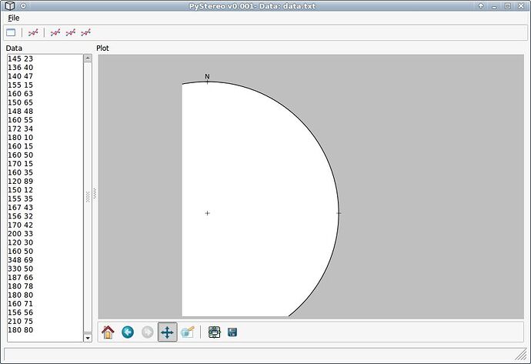The width and height of the screenshot is (531, 364).
Task: Select the '210 75' data row
Action: (x=45, y=321)
